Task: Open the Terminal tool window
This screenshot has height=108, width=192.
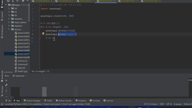Action: (x=95, y=100)
